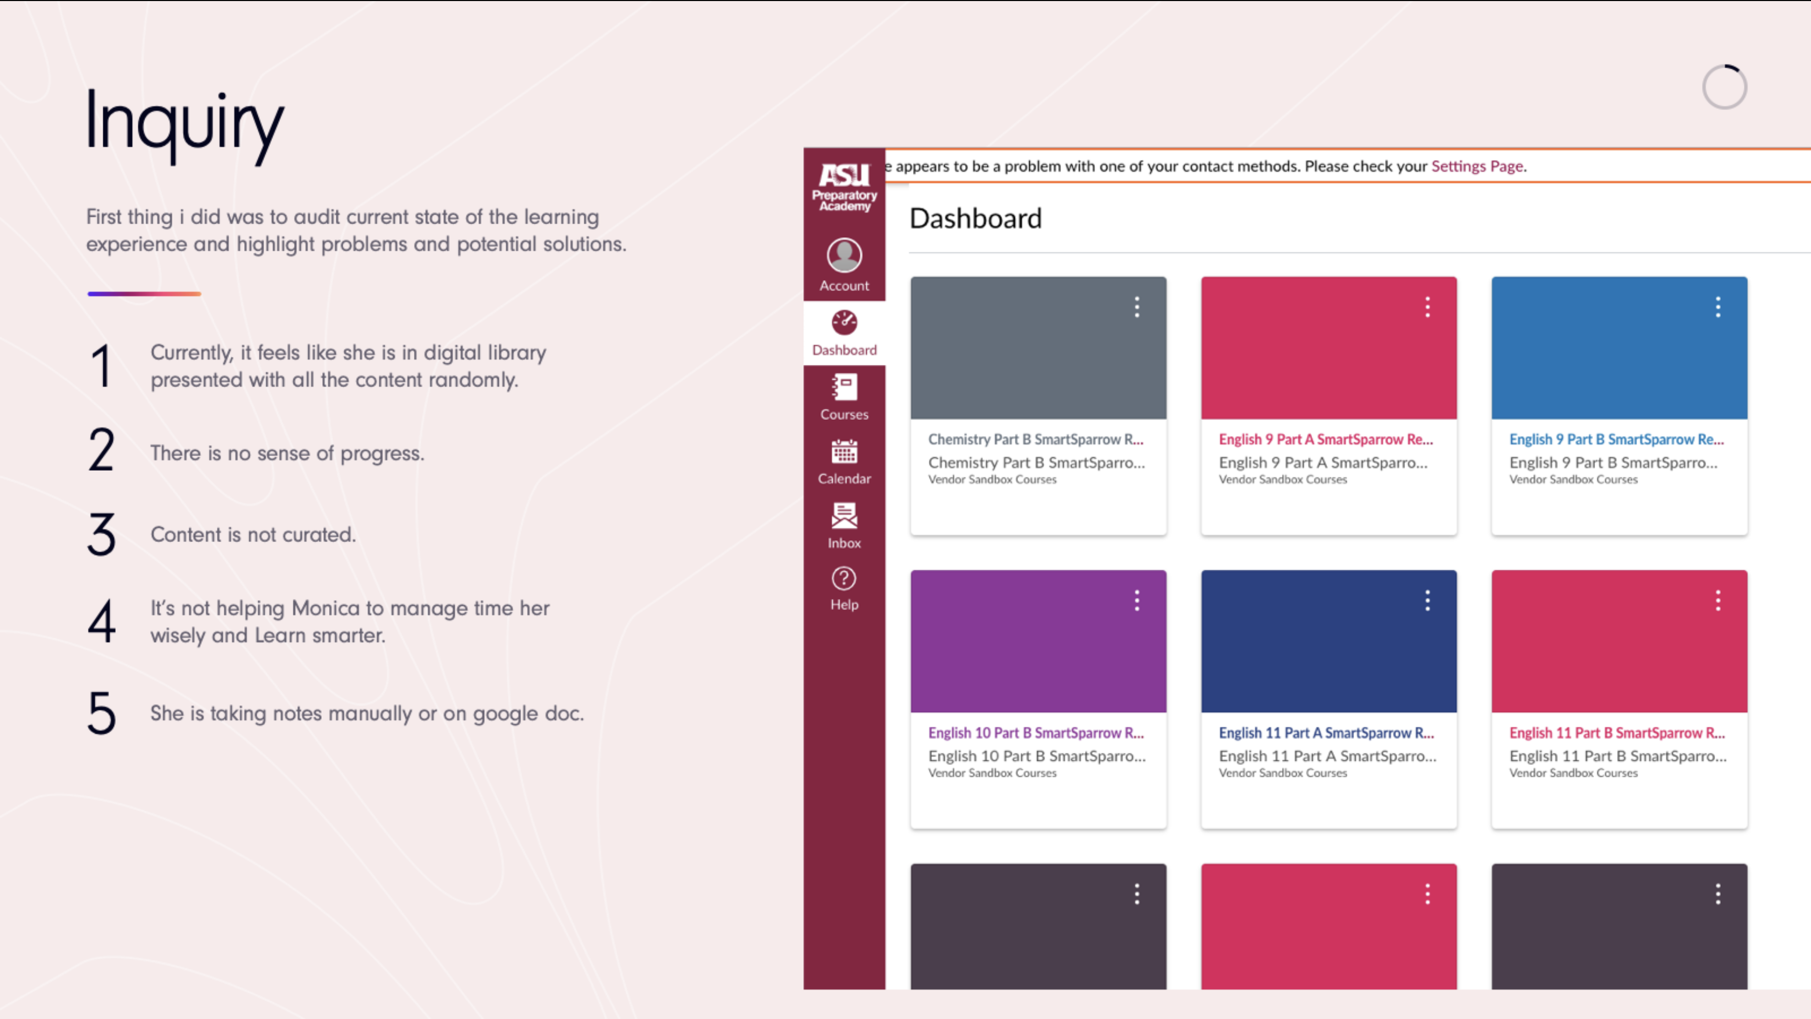This screenshot has height=1019, width=1811.
Task: Open options menu on English 11 Part B card
Action: pos(1718,600)
